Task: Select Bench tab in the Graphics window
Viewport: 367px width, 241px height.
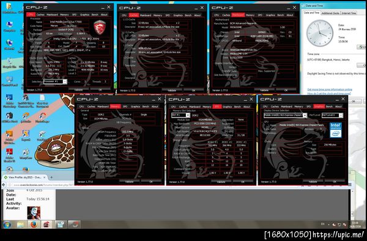Action: coord(329,106)
